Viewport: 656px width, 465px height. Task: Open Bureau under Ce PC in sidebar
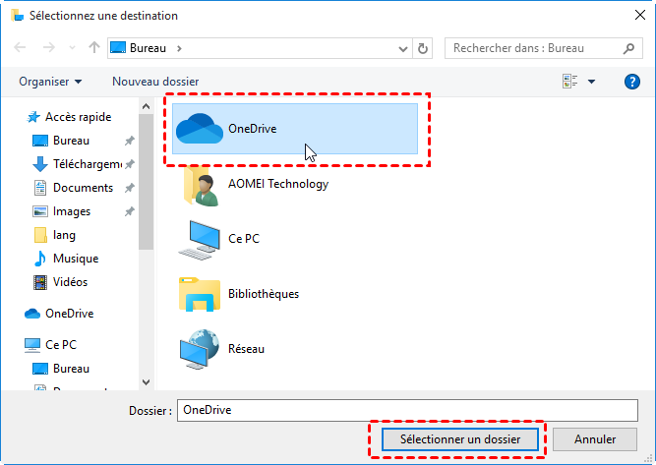click(61, 369)
